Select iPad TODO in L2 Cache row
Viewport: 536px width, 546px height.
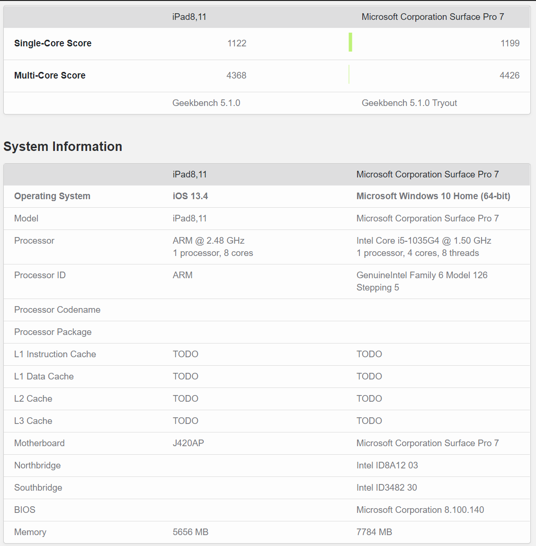pos(186,399)
